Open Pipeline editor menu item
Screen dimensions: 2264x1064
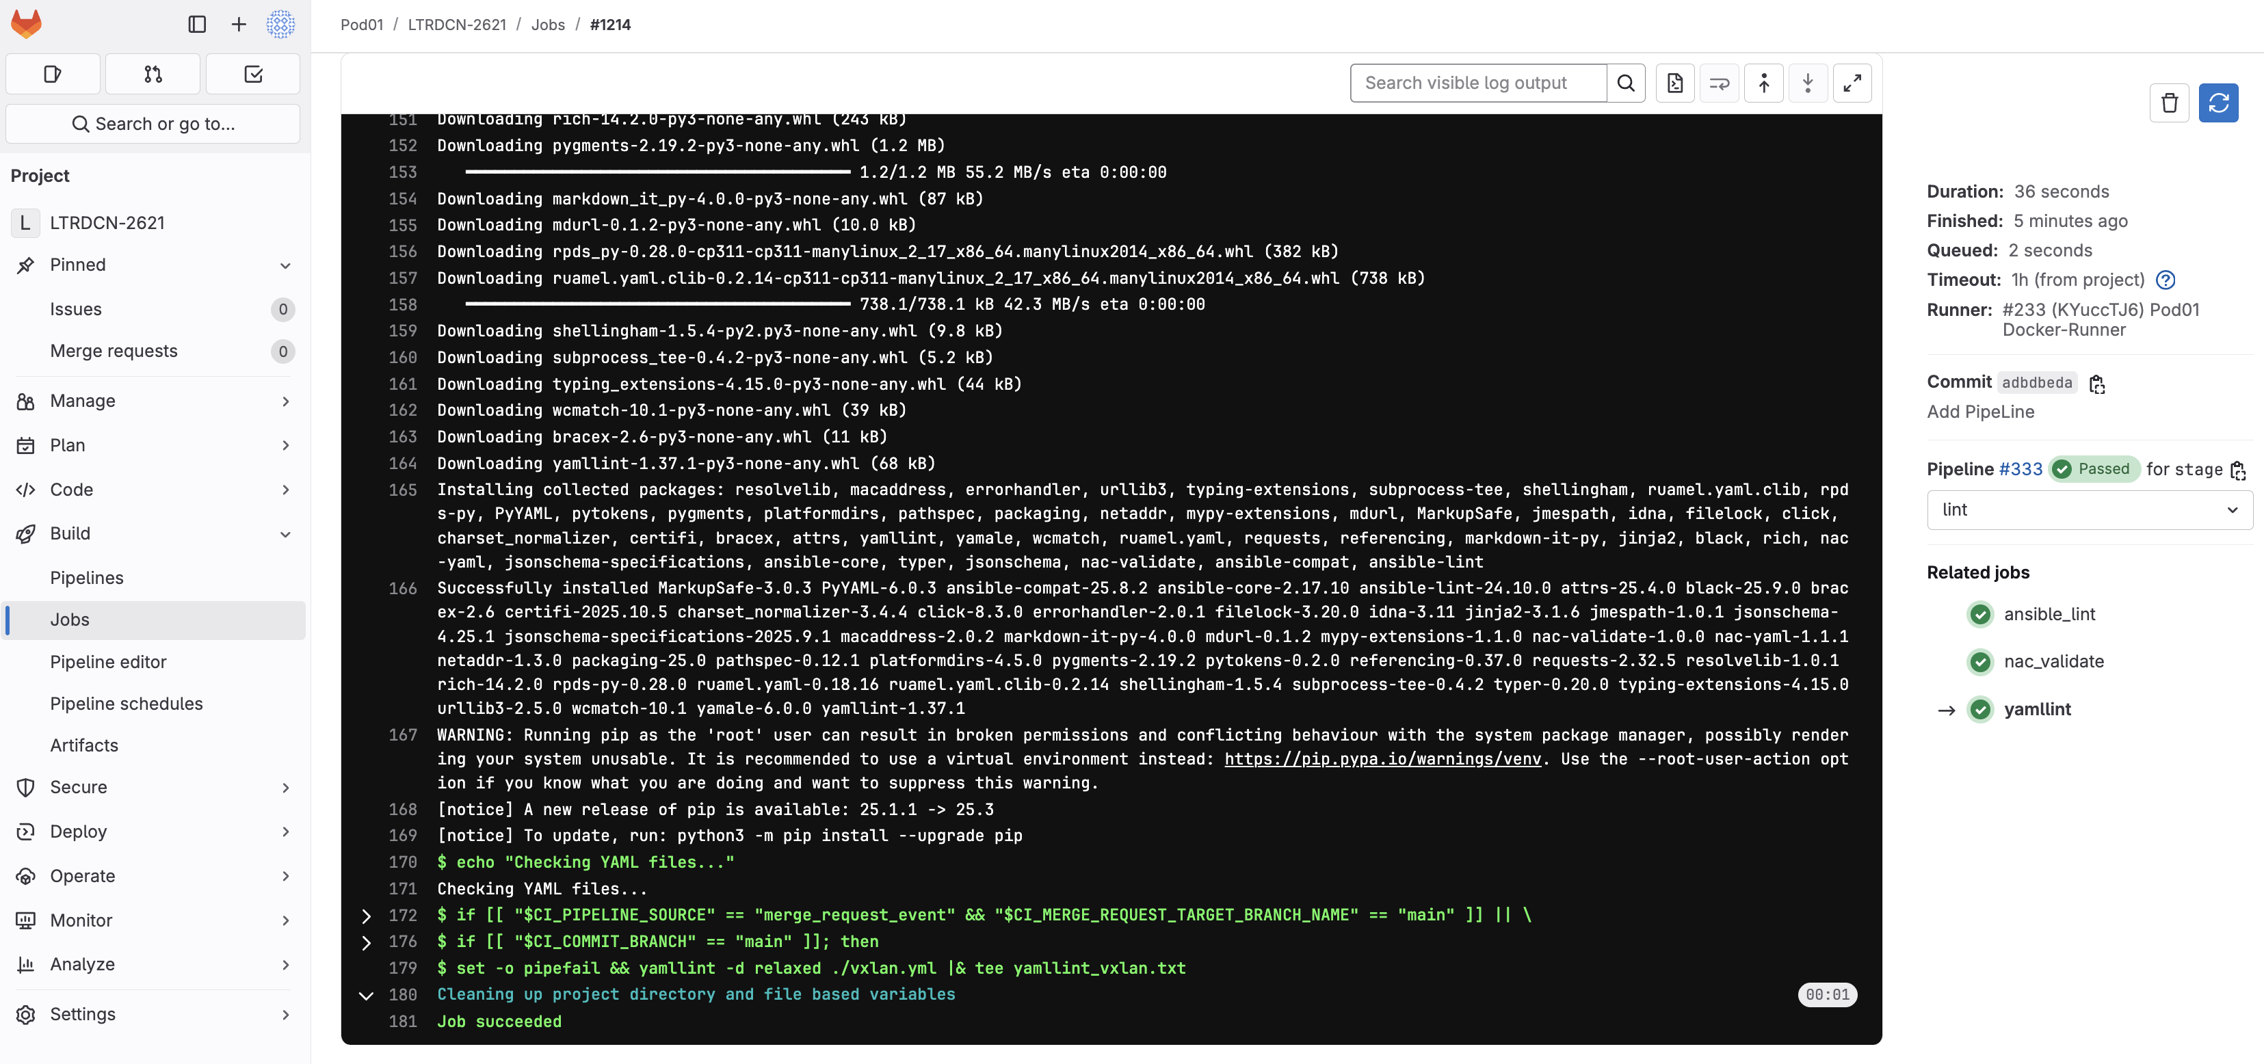(108, 662)
